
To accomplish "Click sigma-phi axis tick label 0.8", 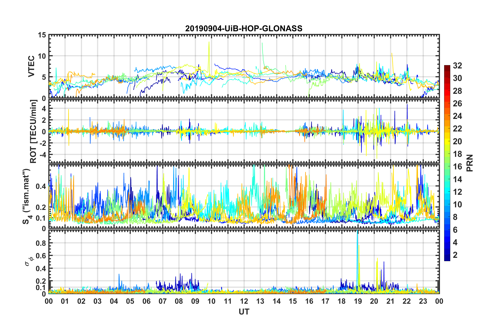I will coord(41,243).
